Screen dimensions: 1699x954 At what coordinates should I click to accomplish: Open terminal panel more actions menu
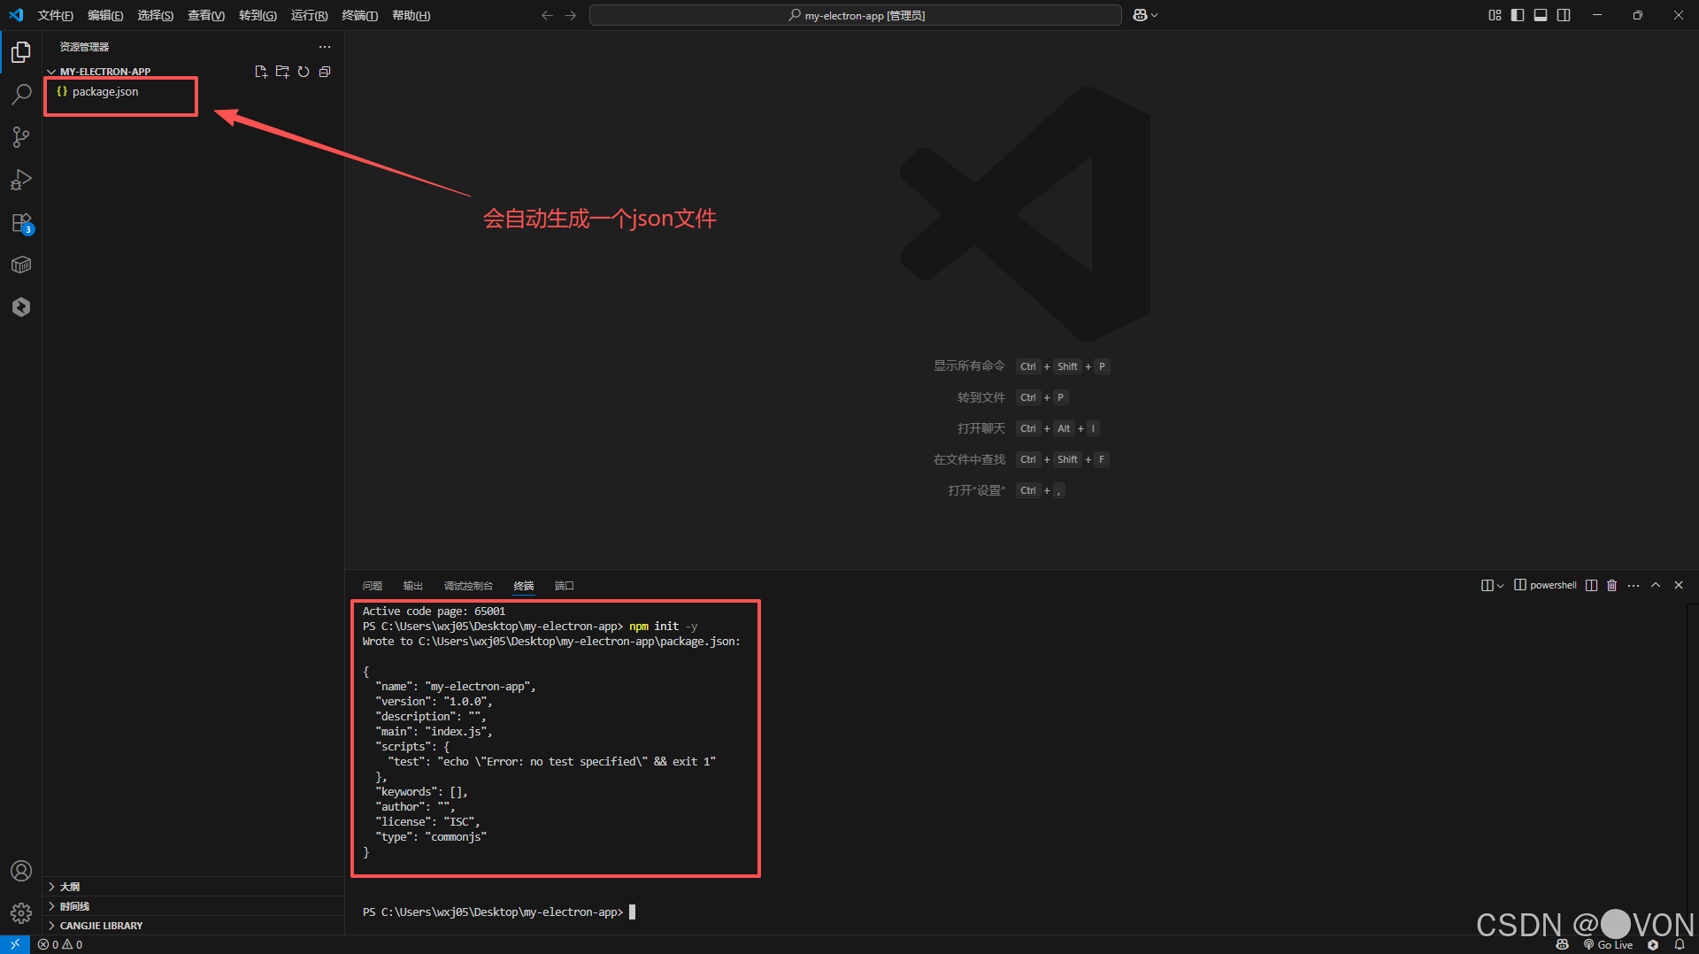[x=1634, y=585]
